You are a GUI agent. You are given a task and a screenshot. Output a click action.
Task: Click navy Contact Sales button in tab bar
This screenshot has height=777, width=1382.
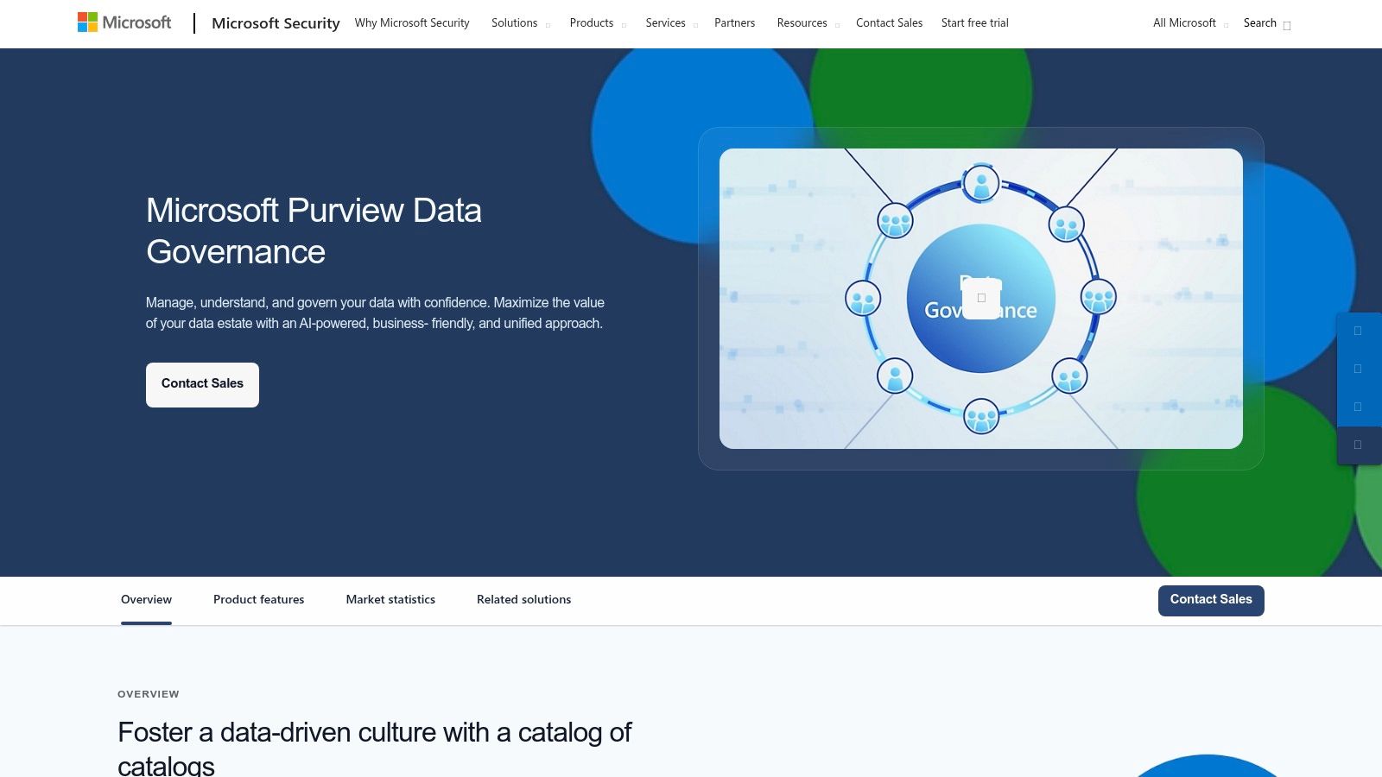pos(1211,601)
